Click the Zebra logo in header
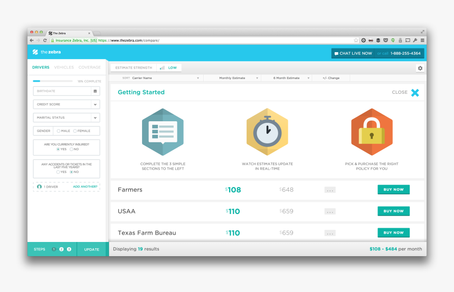The height and width of the screenshot is (292, 454). 46,52
